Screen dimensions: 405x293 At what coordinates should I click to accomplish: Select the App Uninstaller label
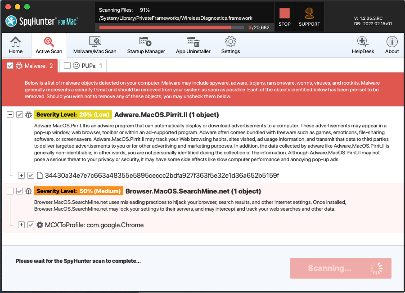193,51
